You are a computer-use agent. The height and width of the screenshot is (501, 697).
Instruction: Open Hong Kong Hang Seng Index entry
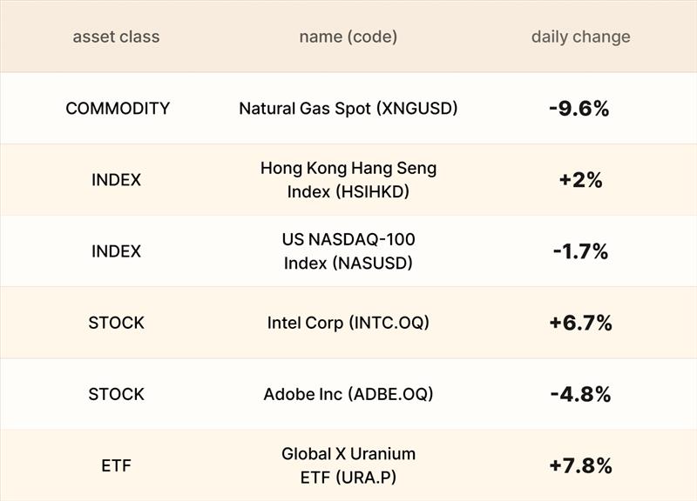(x=348, y=180)
